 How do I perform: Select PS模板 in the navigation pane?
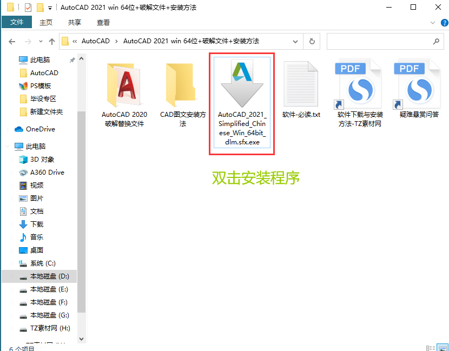pyautogui.click(x=41, y=85)
